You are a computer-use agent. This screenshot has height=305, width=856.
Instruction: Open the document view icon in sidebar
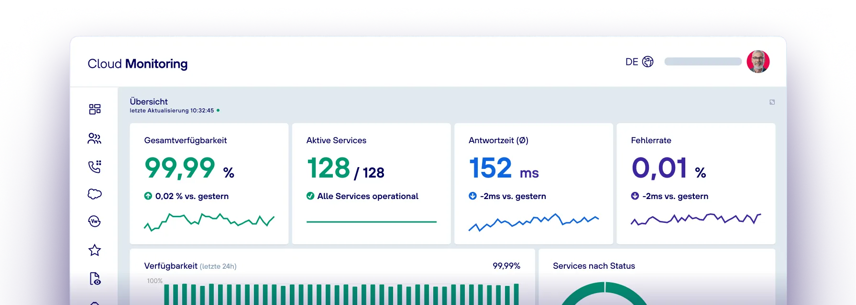(x=95, y=279)
